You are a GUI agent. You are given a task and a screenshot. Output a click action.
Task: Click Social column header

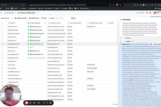click(112, 23)
